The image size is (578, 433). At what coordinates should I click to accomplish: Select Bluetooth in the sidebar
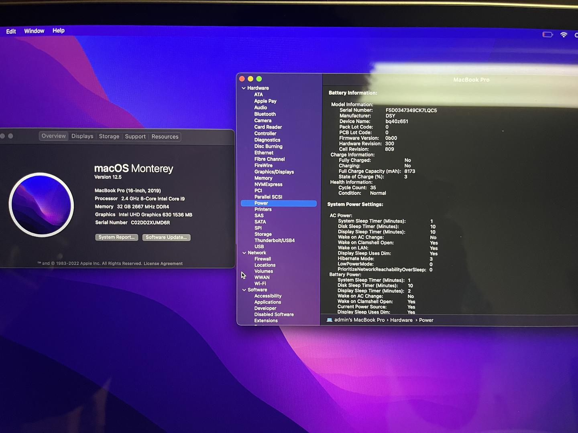265,114
